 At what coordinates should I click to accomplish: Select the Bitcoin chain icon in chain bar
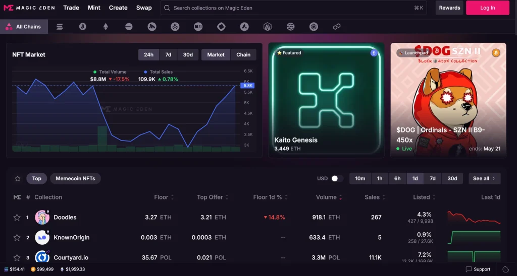pyautogui.click(x=83, y=27)
